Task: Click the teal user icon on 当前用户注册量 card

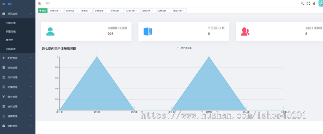Action: tap(50, 32)
